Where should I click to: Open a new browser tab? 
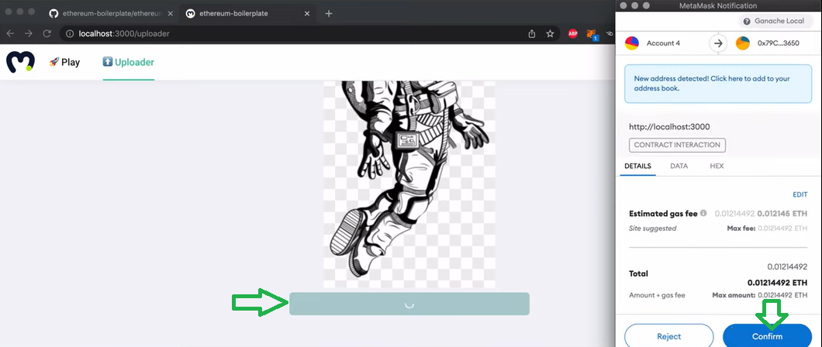[329, 13]
